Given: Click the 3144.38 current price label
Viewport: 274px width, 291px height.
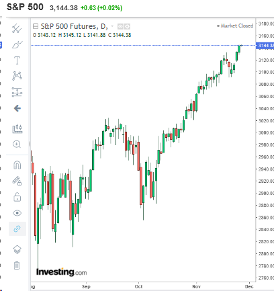Looking at the screenshot, I should point(265,46).
